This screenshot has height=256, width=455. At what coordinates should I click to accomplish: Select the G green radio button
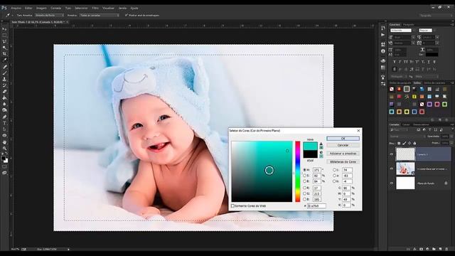click(x=304, y=193)
